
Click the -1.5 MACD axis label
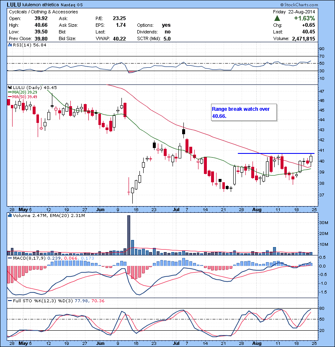(322, 292)
